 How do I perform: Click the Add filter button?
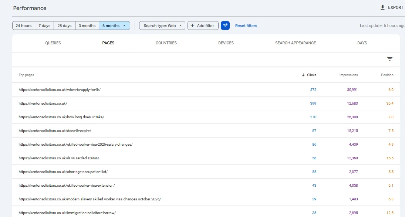click(x=203, y=26)
